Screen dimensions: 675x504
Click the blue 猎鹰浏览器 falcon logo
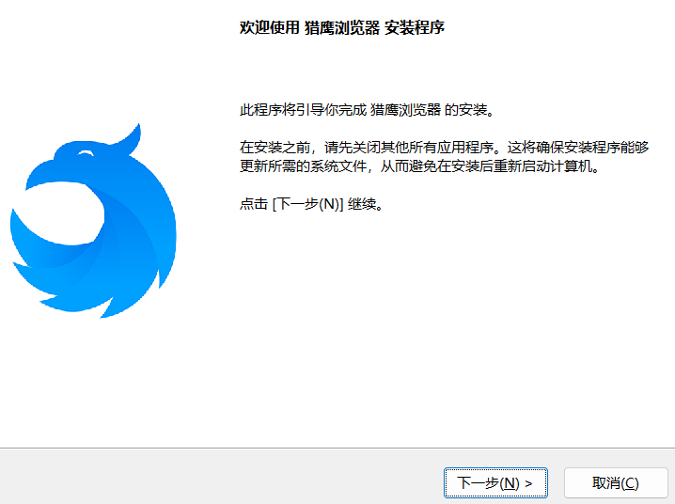pyautogui.click(x=93, y=221)
